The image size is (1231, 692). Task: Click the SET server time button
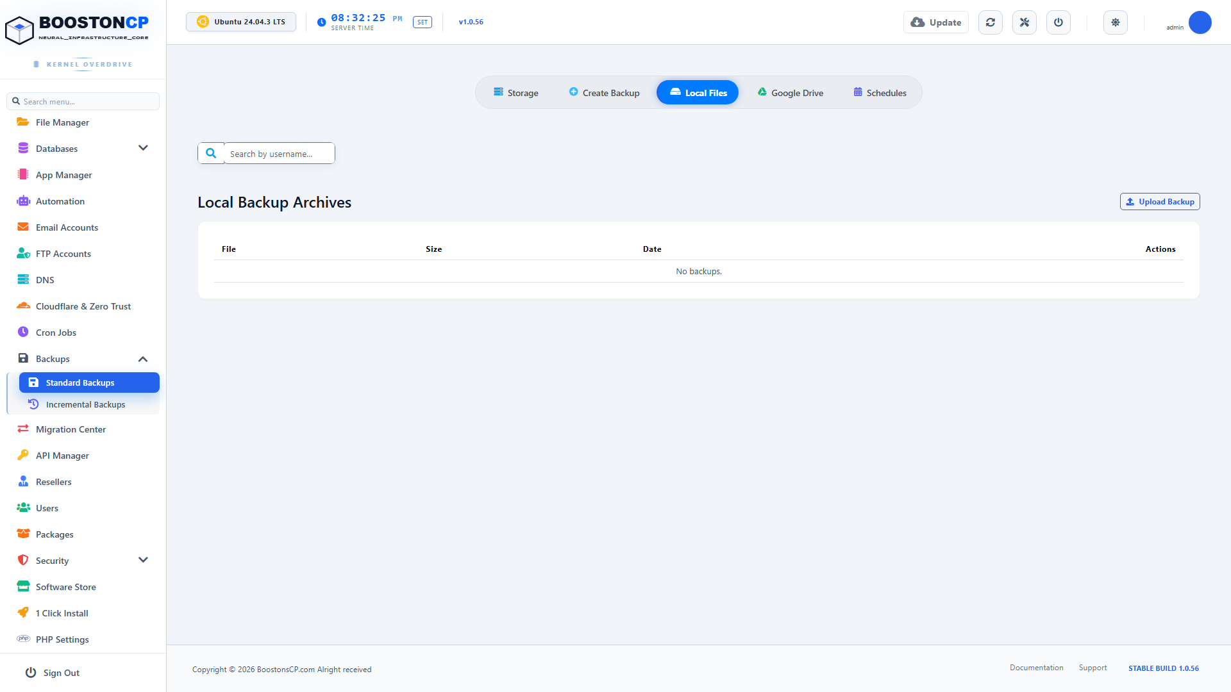(423, 22)
